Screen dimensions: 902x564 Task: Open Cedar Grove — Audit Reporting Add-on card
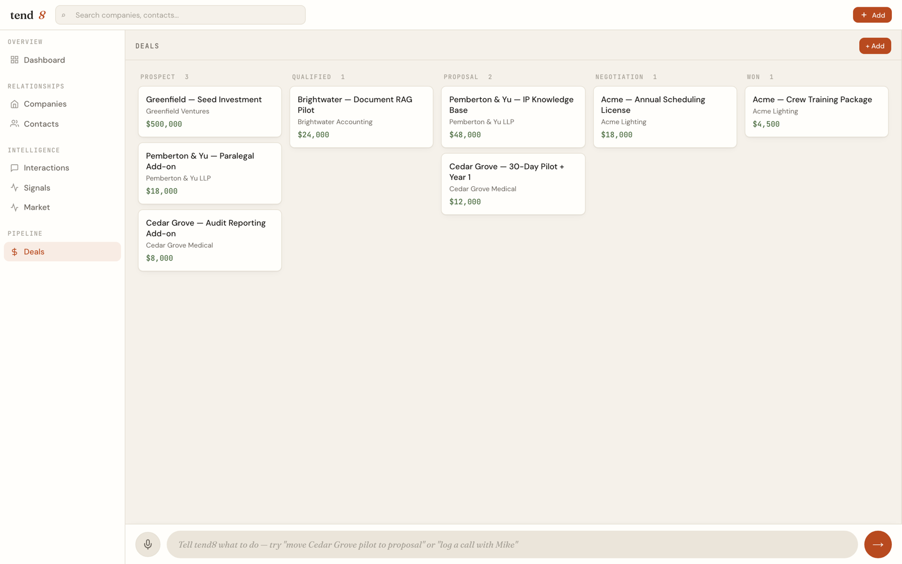[210, 240]
